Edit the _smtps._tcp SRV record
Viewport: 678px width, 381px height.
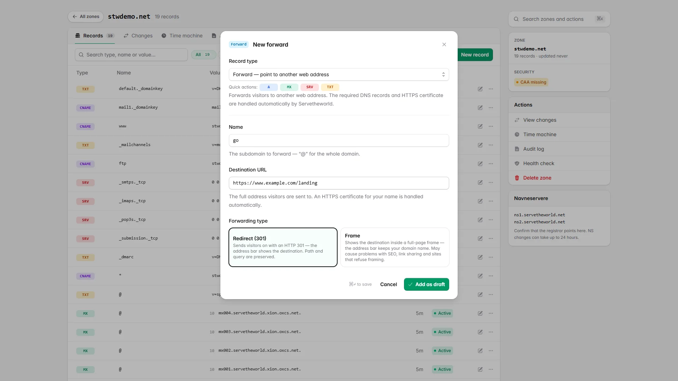pyautogui.click(x=480, y=182)
